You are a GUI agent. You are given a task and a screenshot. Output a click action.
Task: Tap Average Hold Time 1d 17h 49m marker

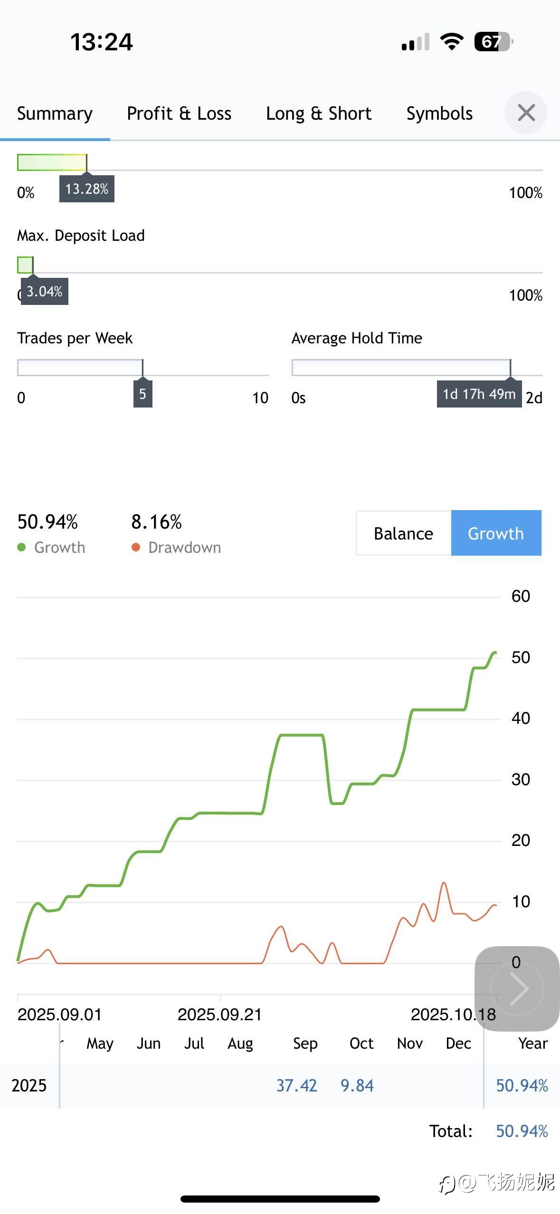[x=479, y=394]
